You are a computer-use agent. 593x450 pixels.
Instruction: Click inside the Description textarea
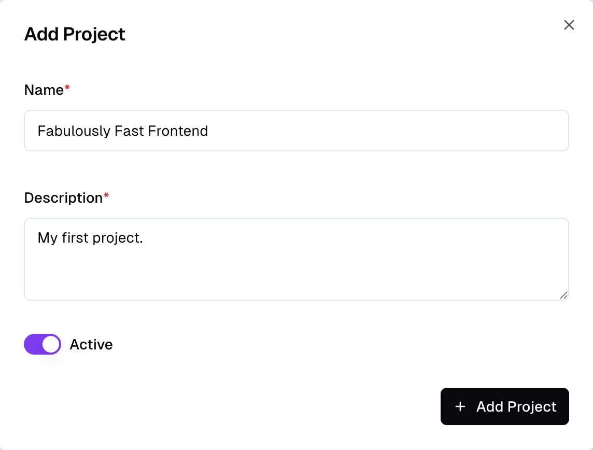tap(296, 259)
